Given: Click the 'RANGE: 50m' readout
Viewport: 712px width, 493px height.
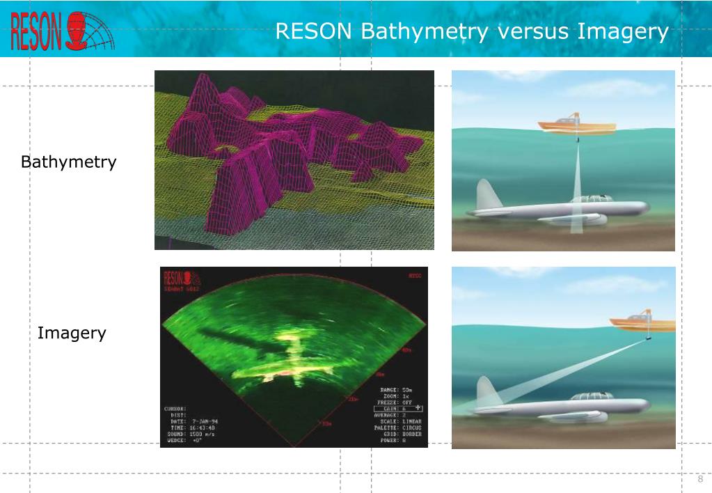Looking at the screenshot, I should pos(395,390).
